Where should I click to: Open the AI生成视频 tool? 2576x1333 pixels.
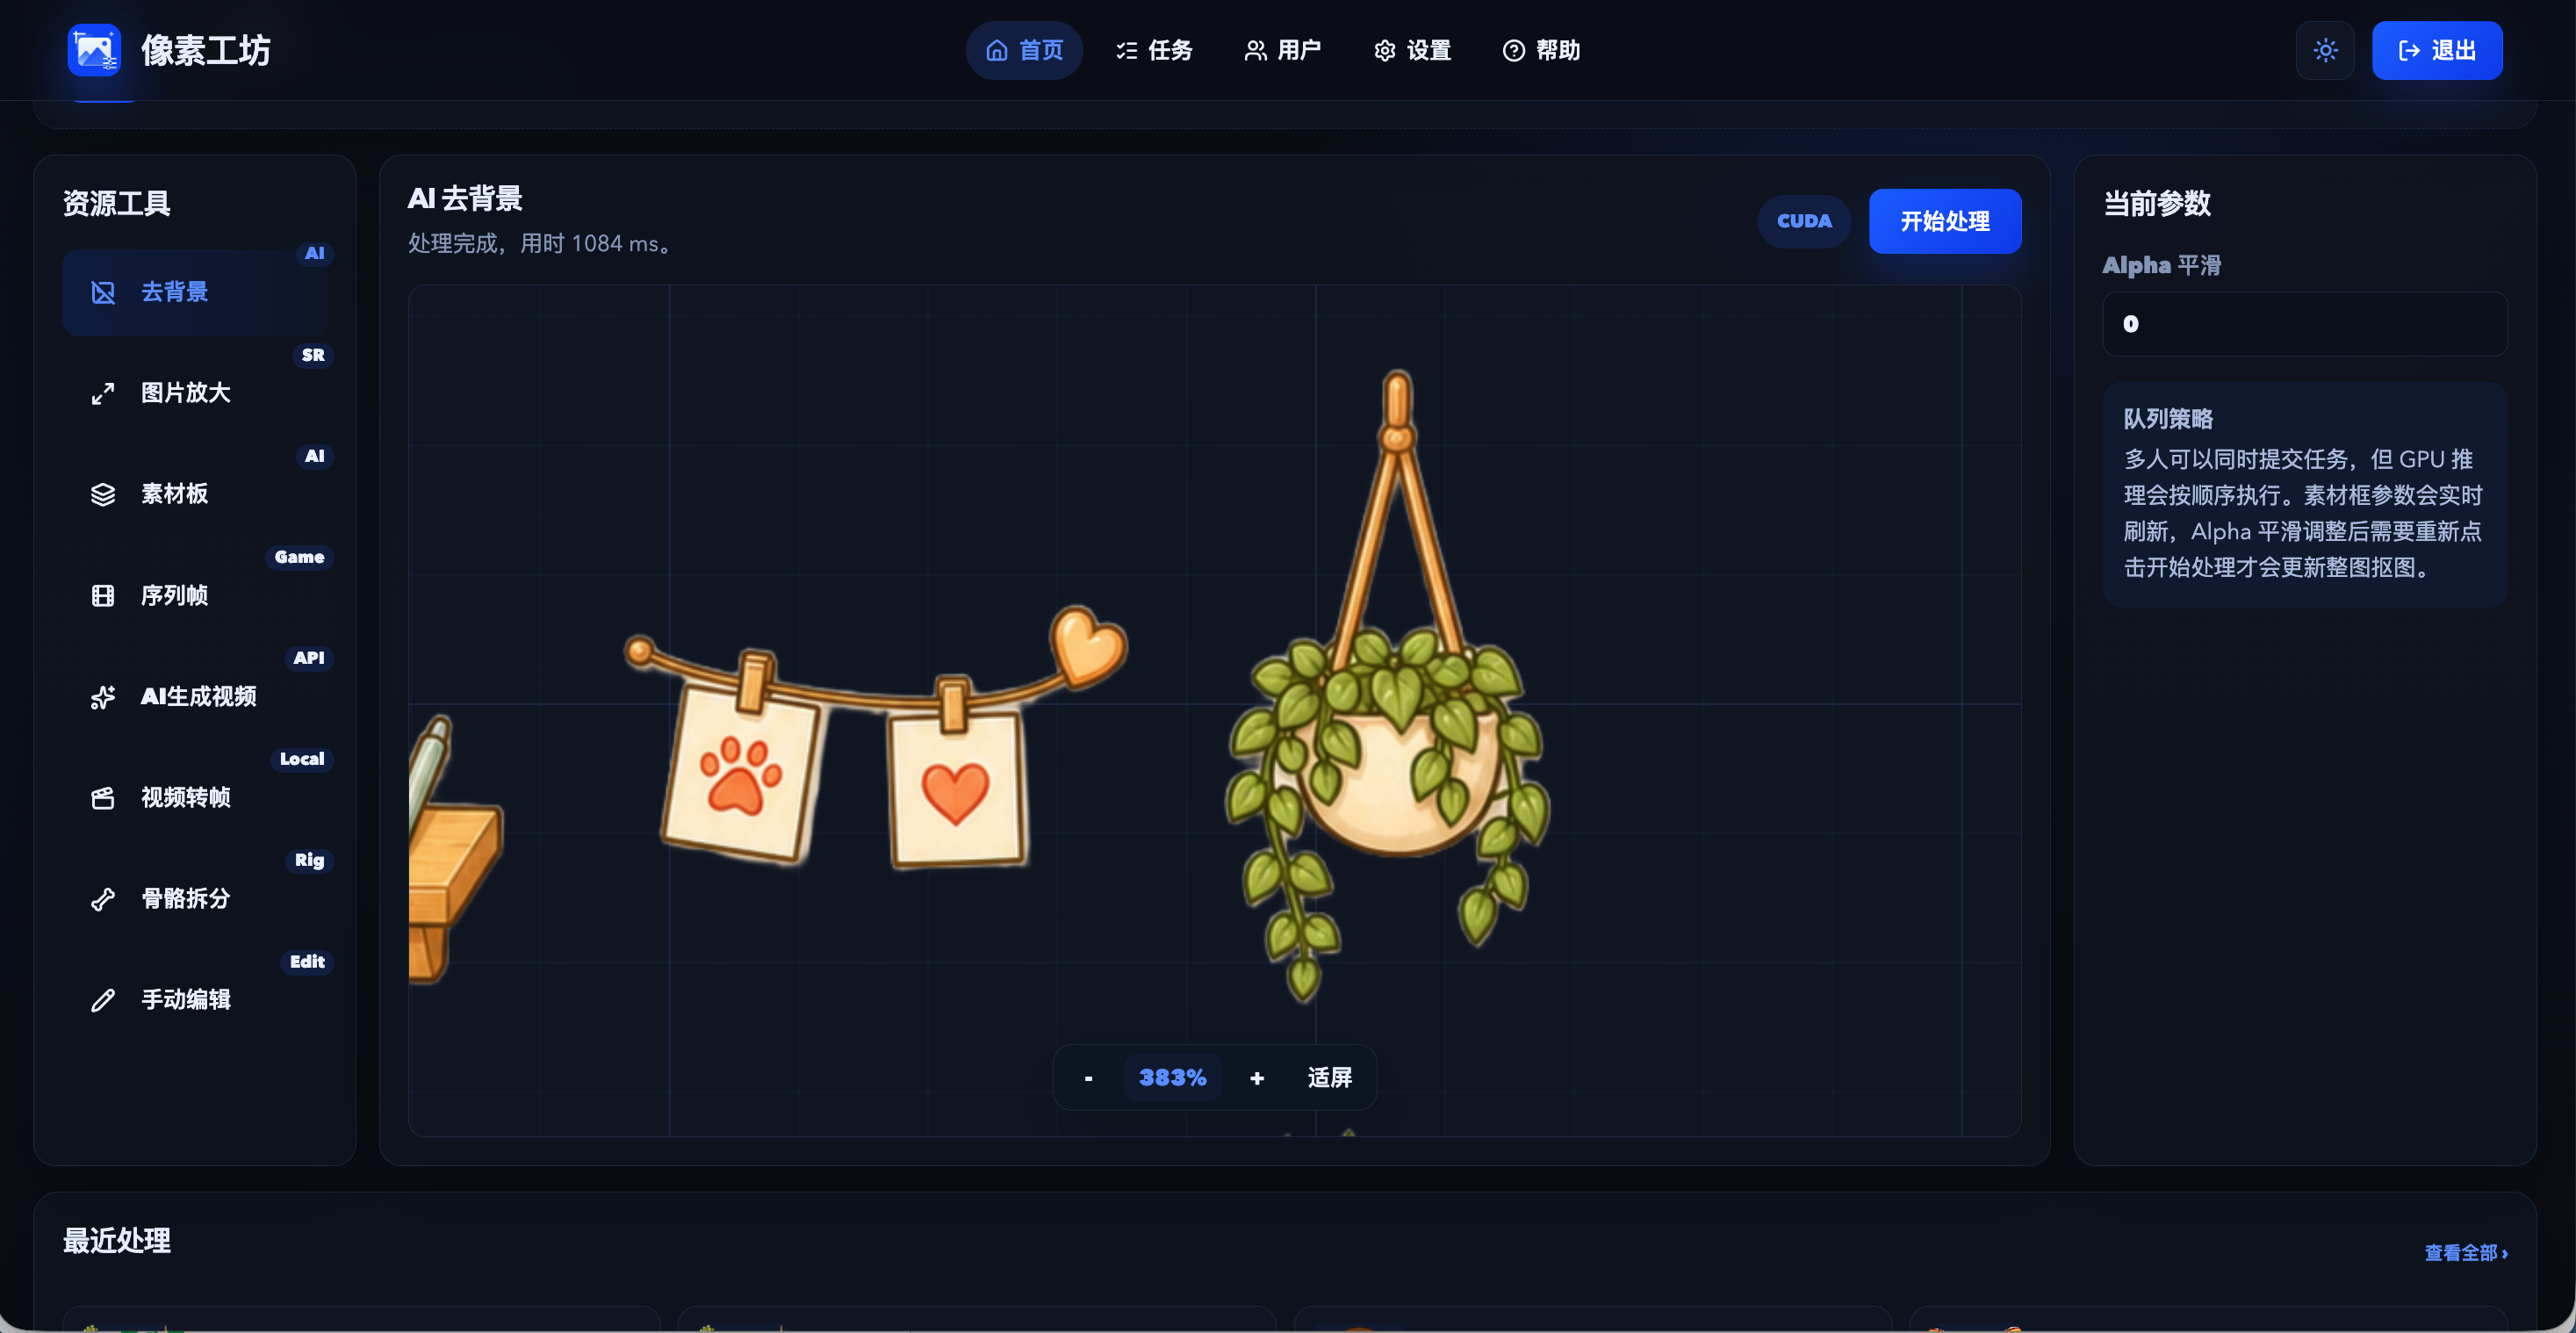[x=194, y=696]
